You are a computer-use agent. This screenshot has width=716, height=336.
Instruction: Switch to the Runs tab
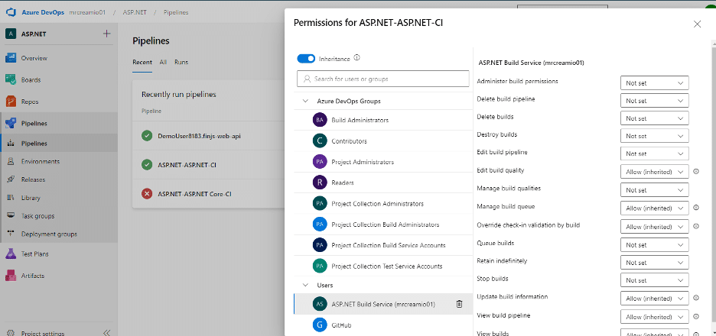click(181, 62)
